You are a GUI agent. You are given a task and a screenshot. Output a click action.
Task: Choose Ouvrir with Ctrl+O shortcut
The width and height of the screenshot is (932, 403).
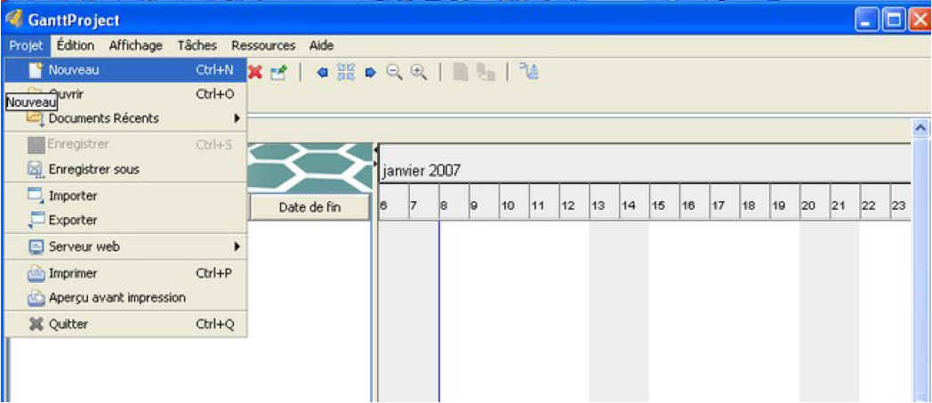point(125,94)
